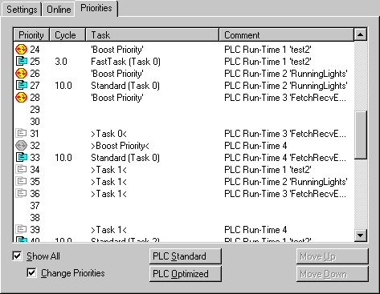Click the scrollbar down arrow

click(x=361, y=236)
